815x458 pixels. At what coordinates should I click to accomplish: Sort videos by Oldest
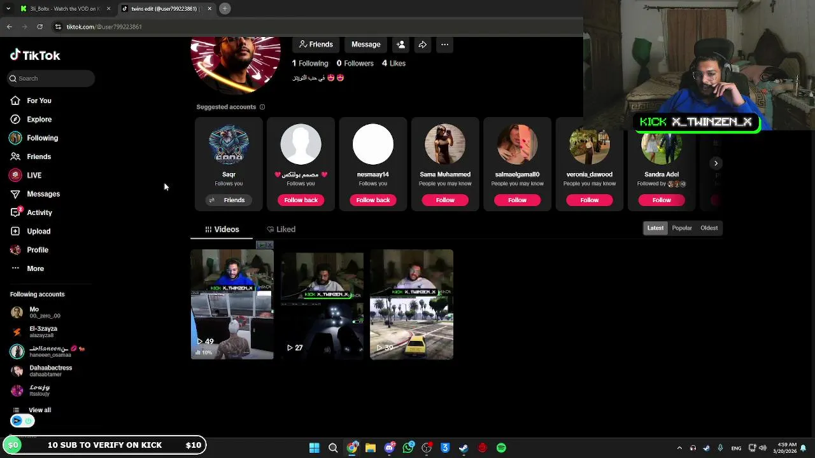click(709, 228)
